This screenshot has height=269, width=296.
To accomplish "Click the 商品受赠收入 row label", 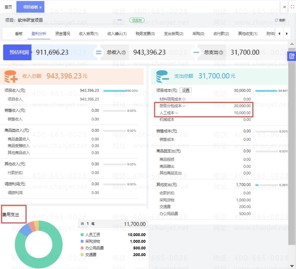I will pos(19,146).
